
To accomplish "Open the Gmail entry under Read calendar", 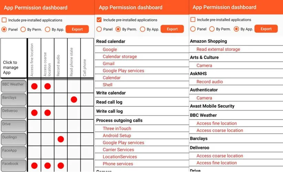I will tap(108, 64).
